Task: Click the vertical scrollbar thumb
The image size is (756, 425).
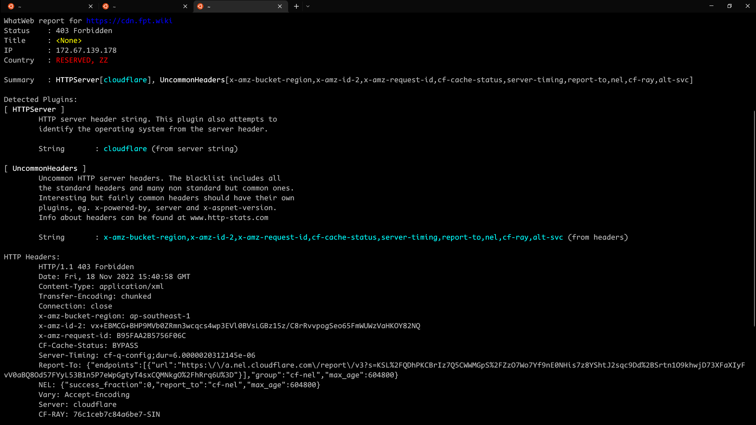Action: click(x=754, y=218)
